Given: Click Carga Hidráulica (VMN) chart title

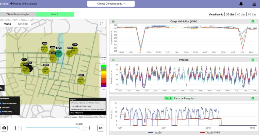Looking at the screenshot, I should point(184,21).
